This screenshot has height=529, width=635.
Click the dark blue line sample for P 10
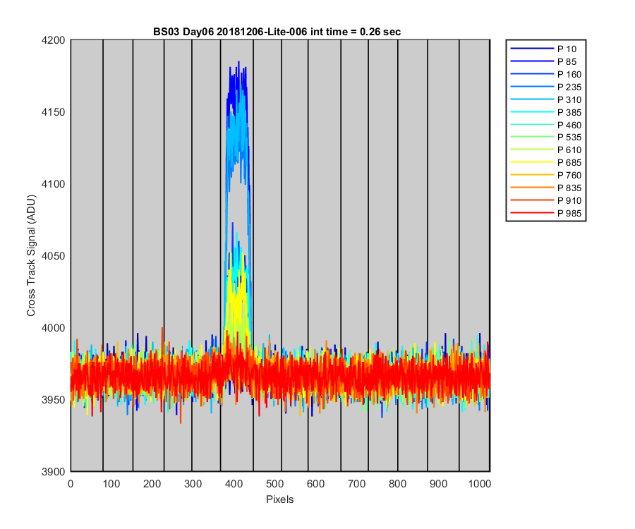(x=532, y=49)
